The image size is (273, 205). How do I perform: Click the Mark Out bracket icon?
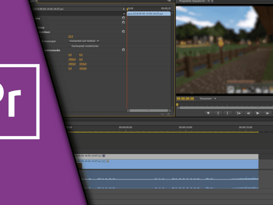tap(228, 113)
